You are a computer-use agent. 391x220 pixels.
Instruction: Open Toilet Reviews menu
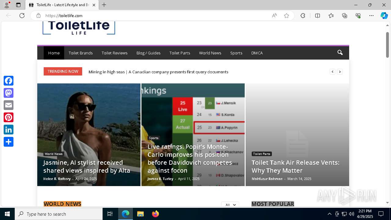[115, 53]
